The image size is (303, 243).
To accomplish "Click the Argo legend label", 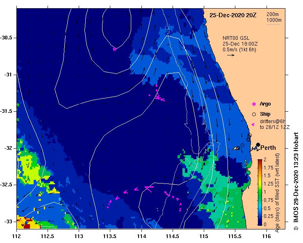I will [265, 104].
